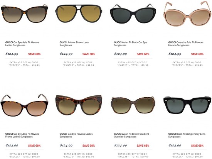Viewport: 212px width, 159px height.
Task: Click SAVE 68% under the Black Cat Eye sunglasses
Action: pos(143,54)
